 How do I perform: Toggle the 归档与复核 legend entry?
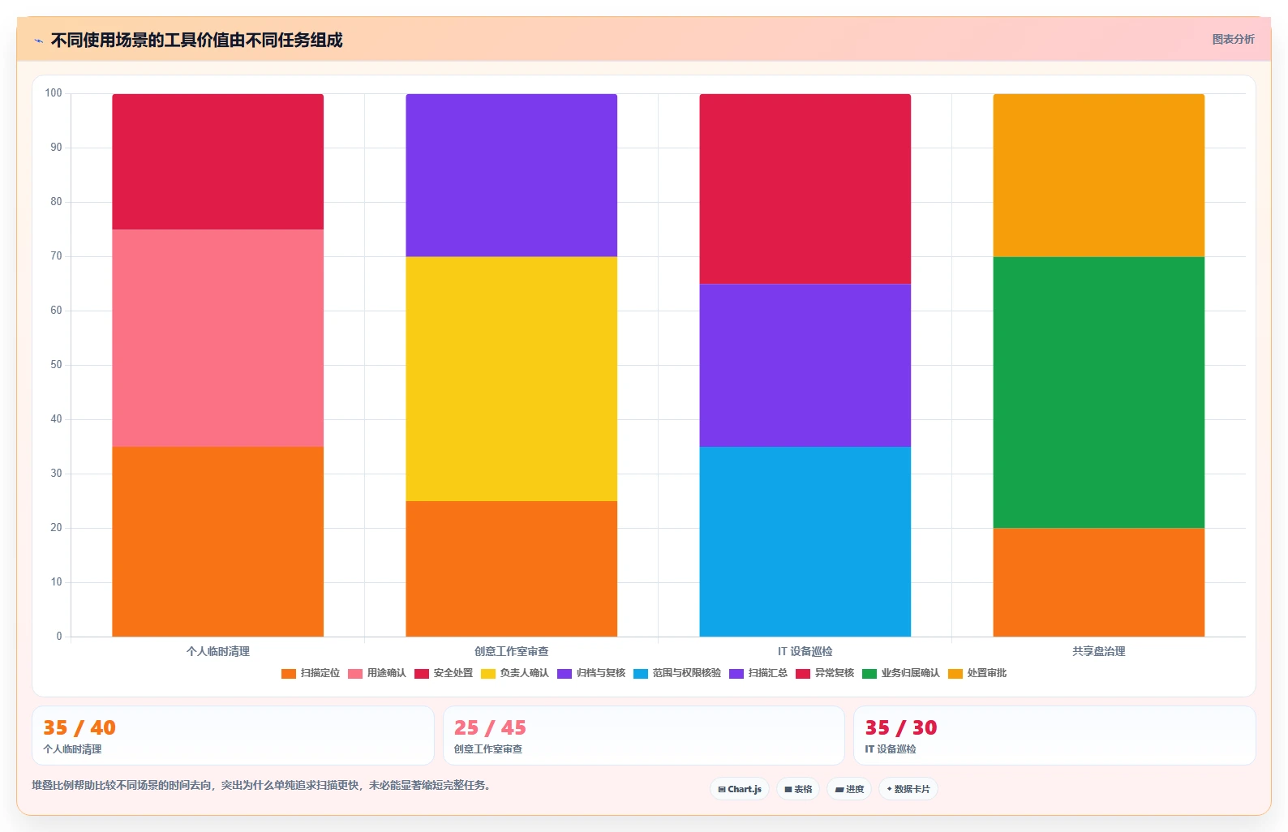591,673
